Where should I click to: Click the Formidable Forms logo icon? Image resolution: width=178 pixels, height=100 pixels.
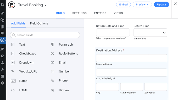(12, 5)
